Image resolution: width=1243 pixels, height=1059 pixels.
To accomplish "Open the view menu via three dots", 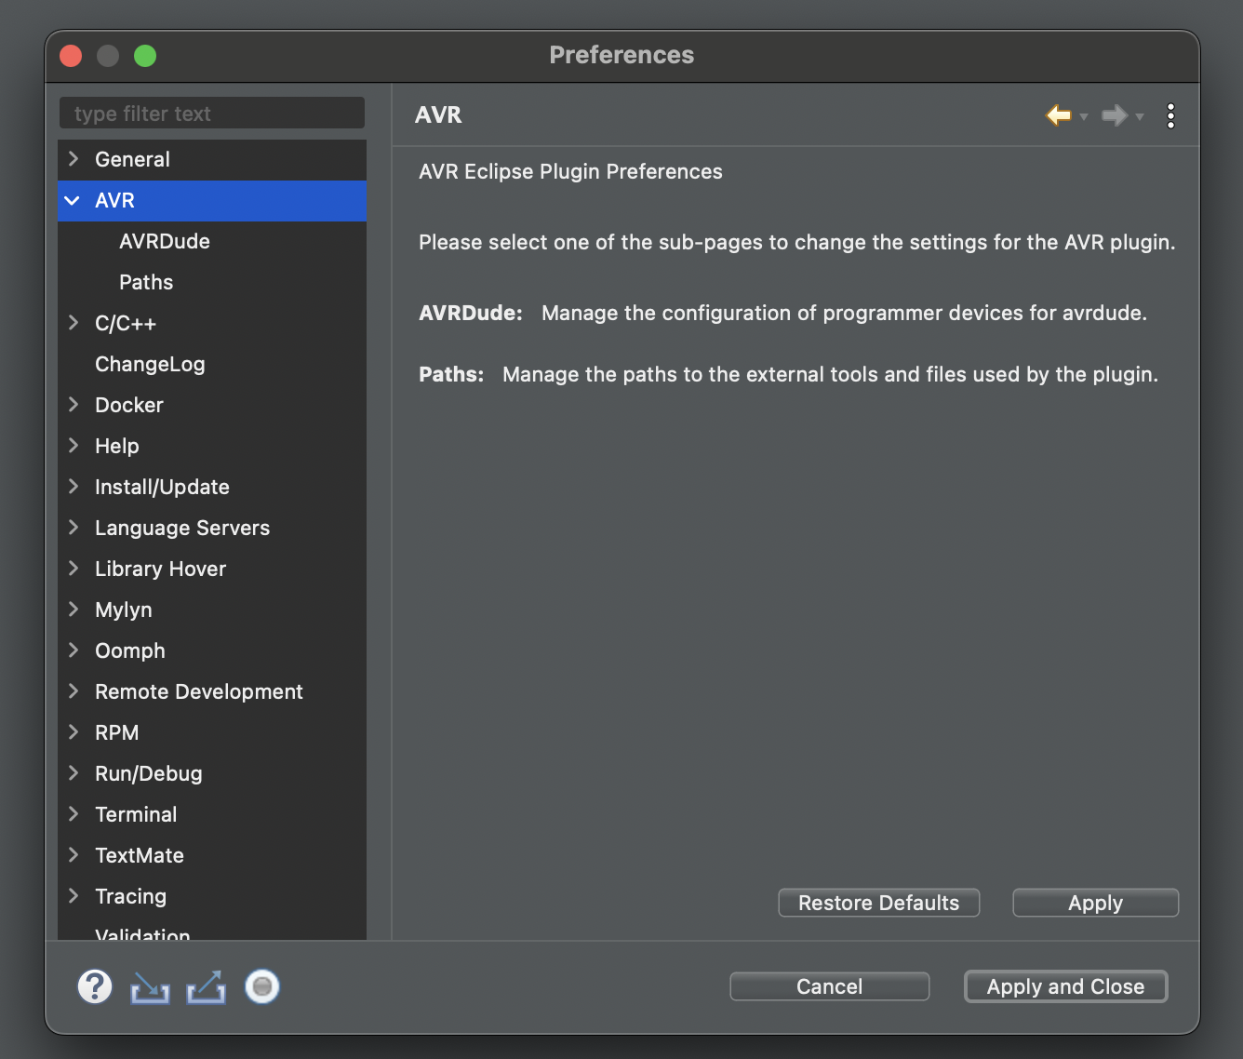I will point(1170,114).
